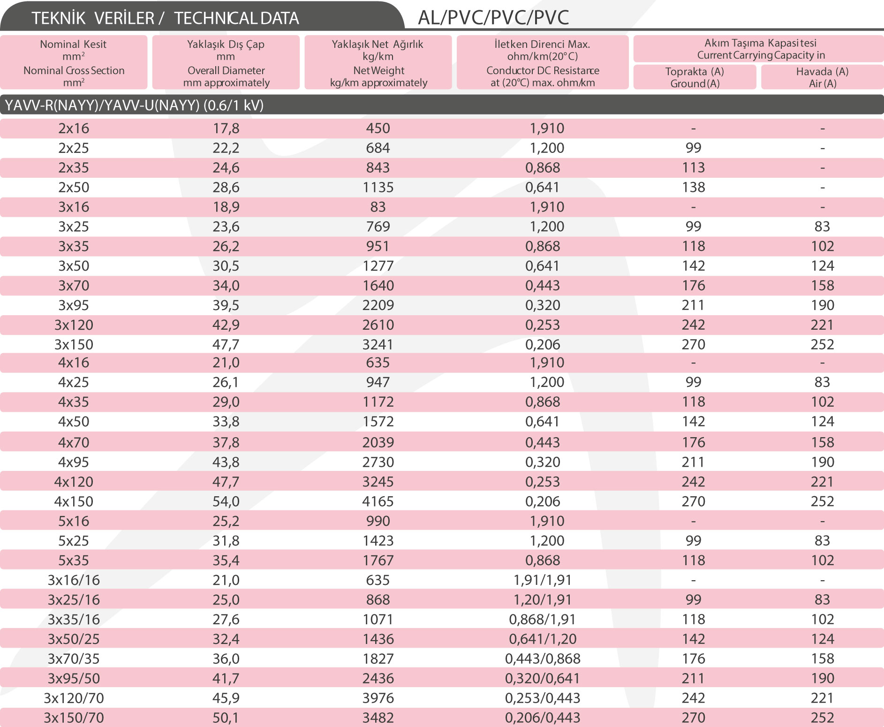This screenshot has height=727, width=884.
Task: Click the Conductor DC Resistance column header
Action: pos(543,63)
